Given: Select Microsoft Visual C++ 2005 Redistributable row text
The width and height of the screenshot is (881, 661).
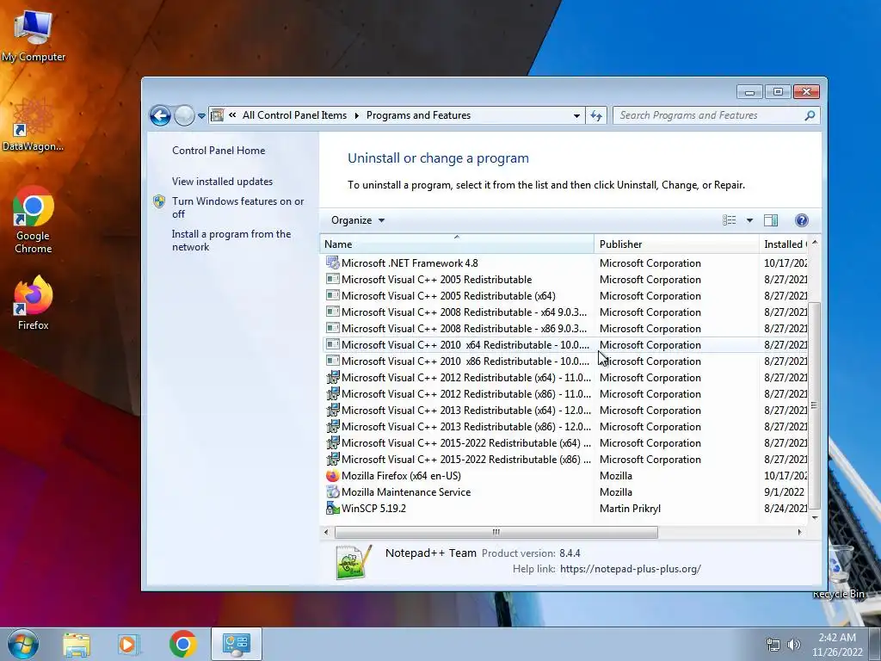Looking at the screenshot, I should [x=436, y=280].
